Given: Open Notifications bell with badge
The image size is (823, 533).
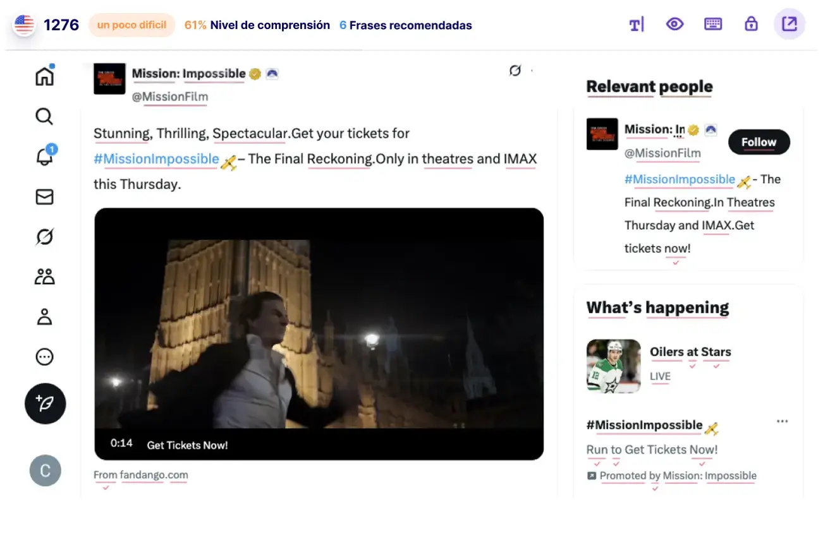Looking at the screenshot, I should pyautogui.click(x=44, y=156).
